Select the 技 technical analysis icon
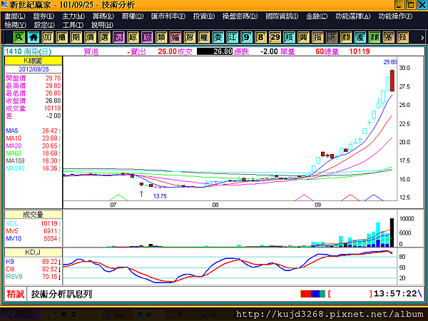Image resolution: width=428 pixels, height=321 pixels. [x=403, y=37]
